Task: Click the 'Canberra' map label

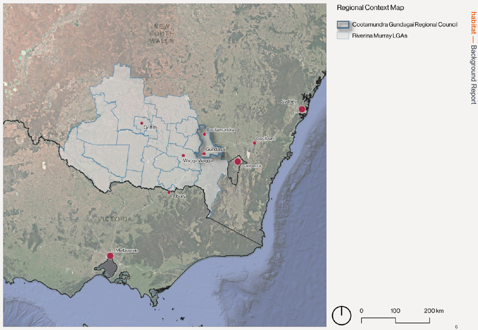Action: 251,166
